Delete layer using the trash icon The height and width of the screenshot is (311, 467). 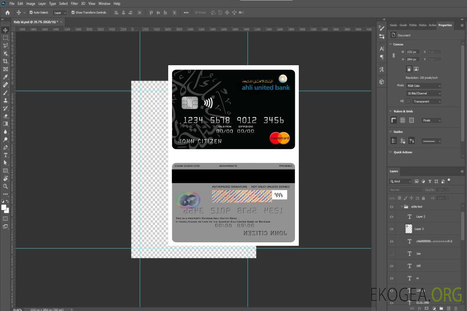point(456,308)
